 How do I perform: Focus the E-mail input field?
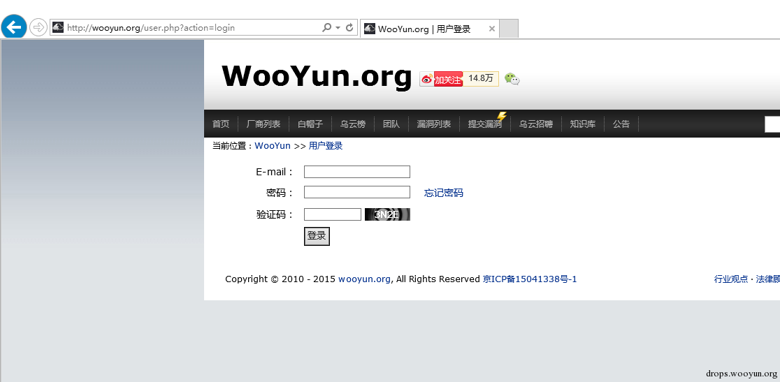[357, 172]
